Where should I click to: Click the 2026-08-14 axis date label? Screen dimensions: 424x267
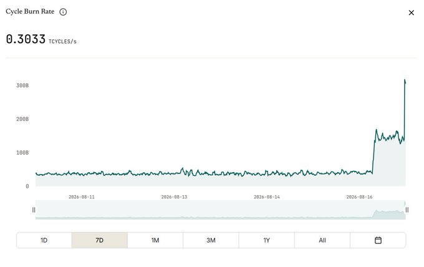[x=267, y=197]
